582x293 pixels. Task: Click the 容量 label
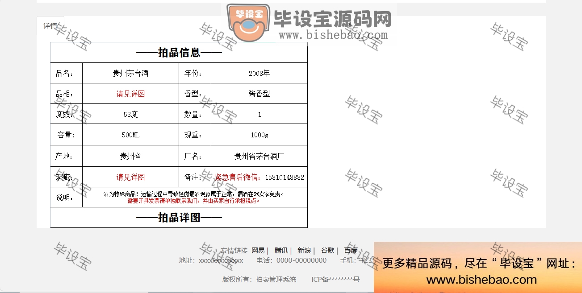[x=66, y=135]
